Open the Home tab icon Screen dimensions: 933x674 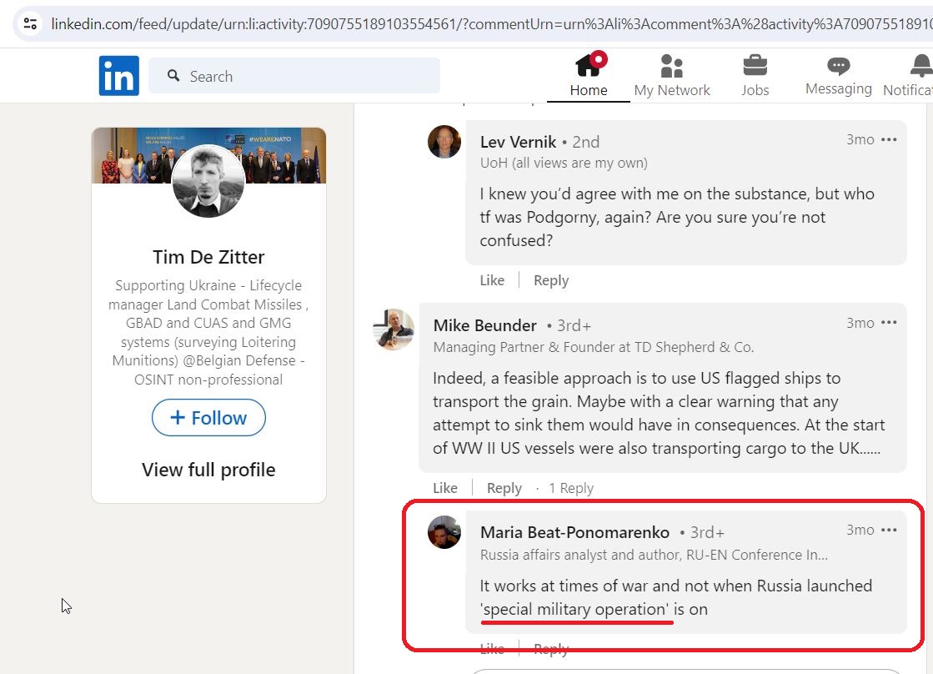pyautogui.click(x=590, y=64)
